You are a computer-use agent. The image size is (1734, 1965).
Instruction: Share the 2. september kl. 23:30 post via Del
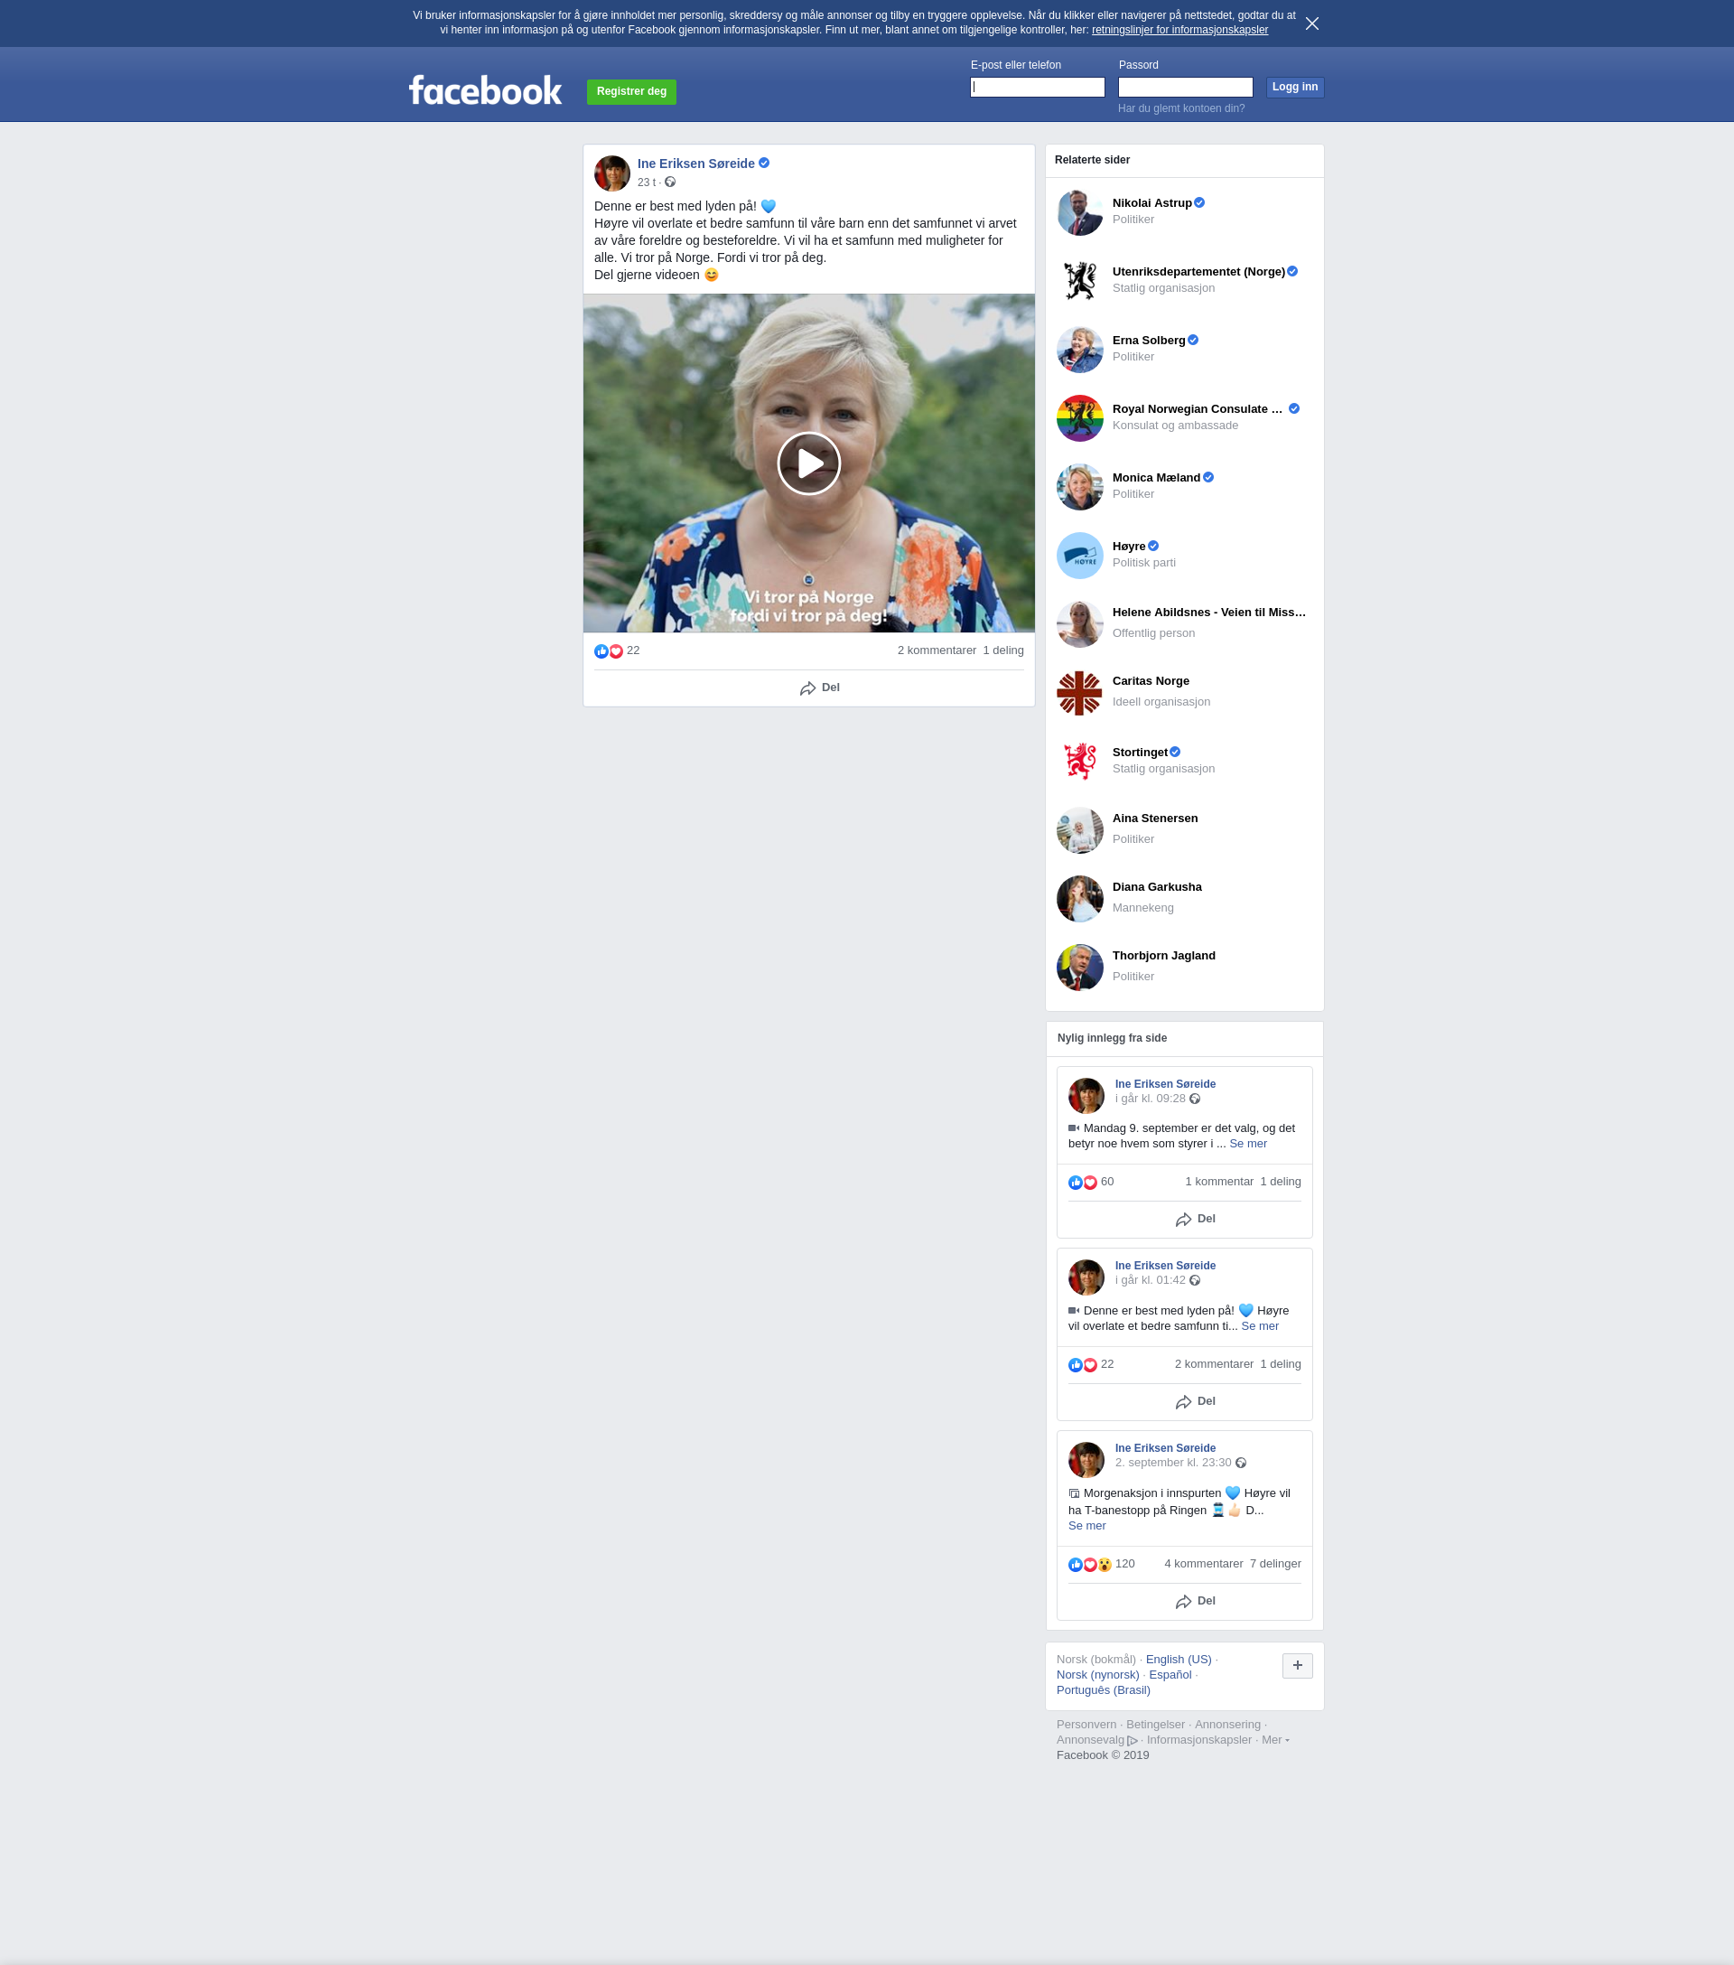(1195, 1602)
